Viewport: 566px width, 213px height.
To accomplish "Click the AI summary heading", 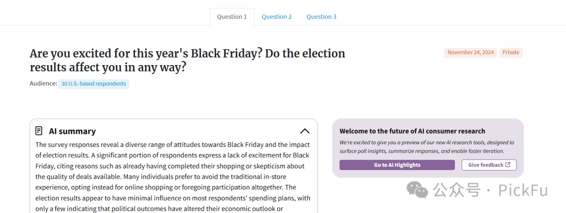I will click(x=72, y=131).
